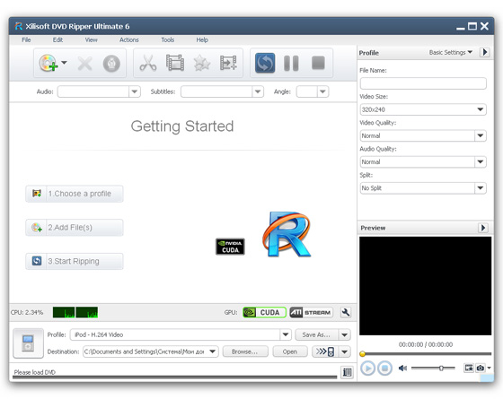Take a snapshot with camera icon
The width and height of the screenshot is (503, 399).
click(x=481, y=368)
